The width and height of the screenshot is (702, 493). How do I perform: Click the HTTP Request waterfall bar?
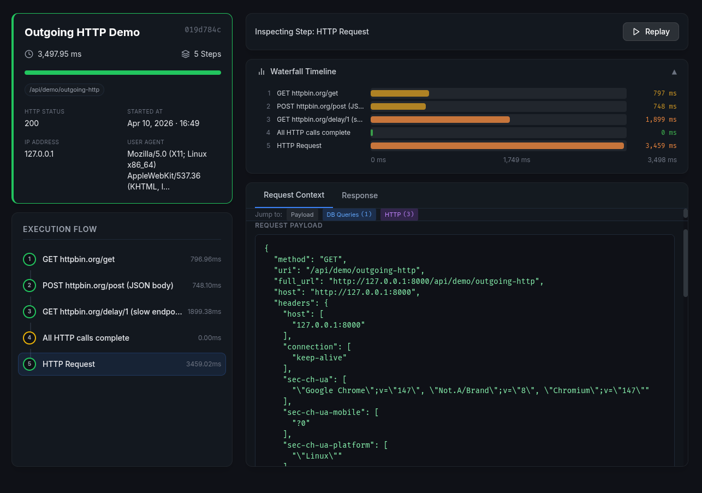497,146
